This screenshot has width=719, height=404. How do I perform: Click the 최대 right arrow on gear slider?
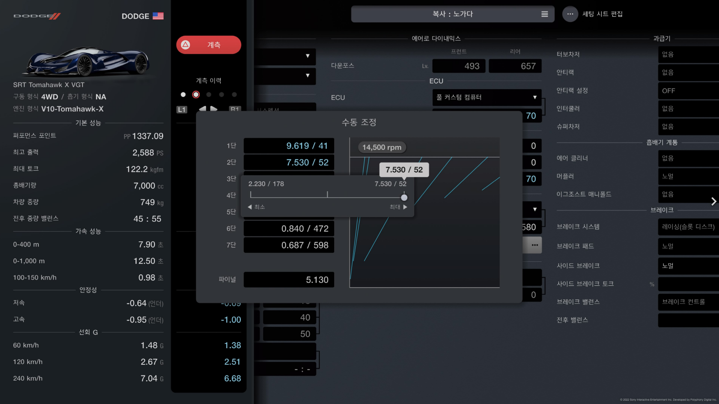(x=405, y=207)
